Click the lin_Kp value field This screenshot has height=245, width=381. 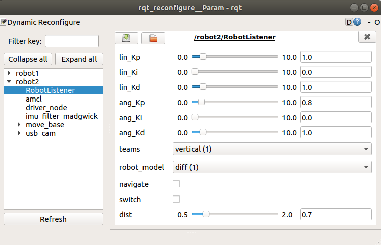(x=336, y=57)
